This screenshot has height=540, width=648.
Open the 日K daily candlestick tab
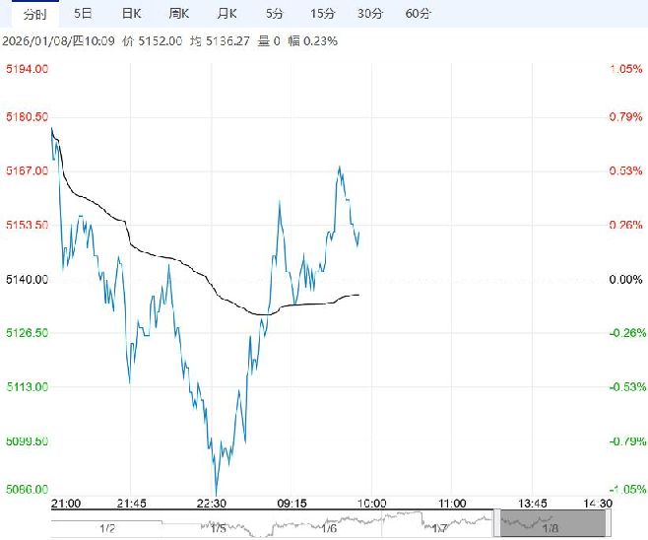tap(131, 13)
